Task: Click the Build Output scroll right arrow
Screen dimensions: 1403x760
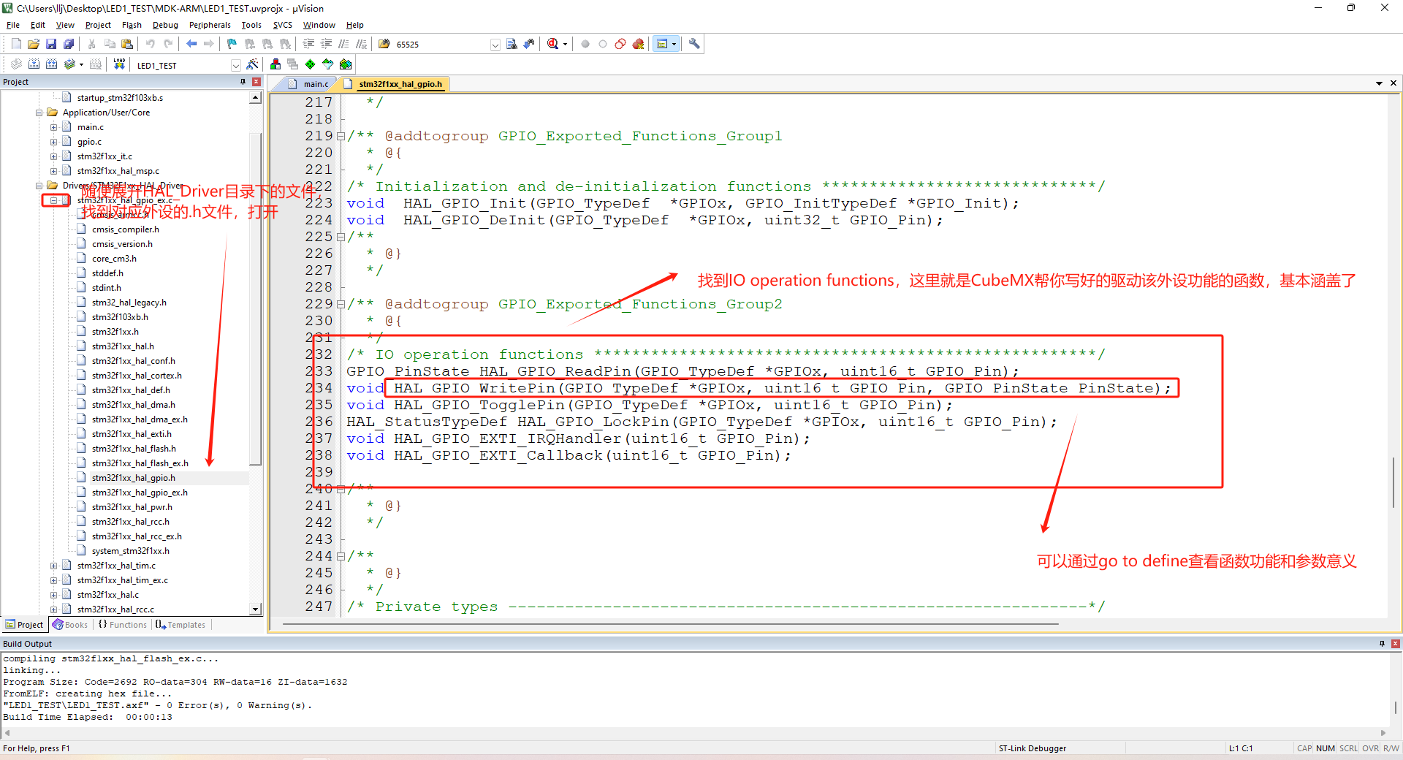Action: [x=1383, y=733]
